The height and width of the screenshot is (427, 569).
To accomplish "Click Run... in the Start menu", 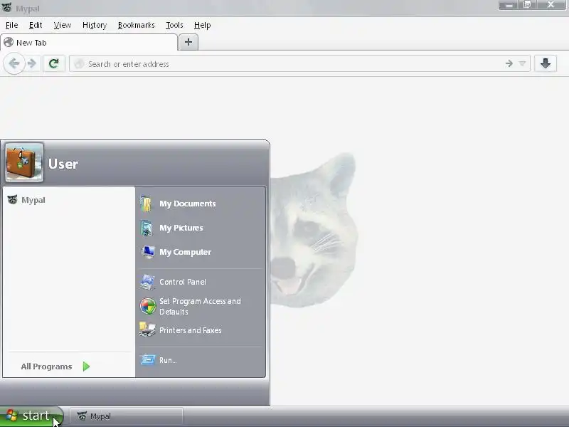I will 201,360.
